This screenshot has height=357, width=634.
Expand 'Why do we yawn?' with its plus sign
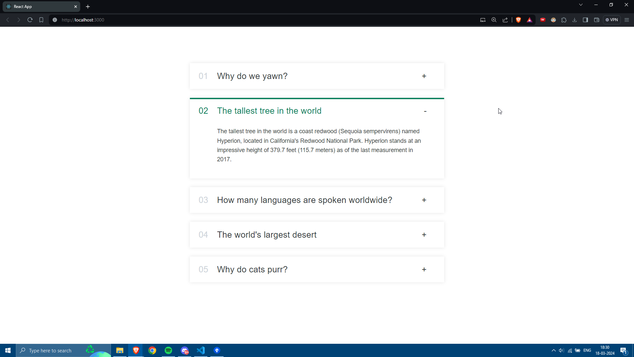coord(424,76)
